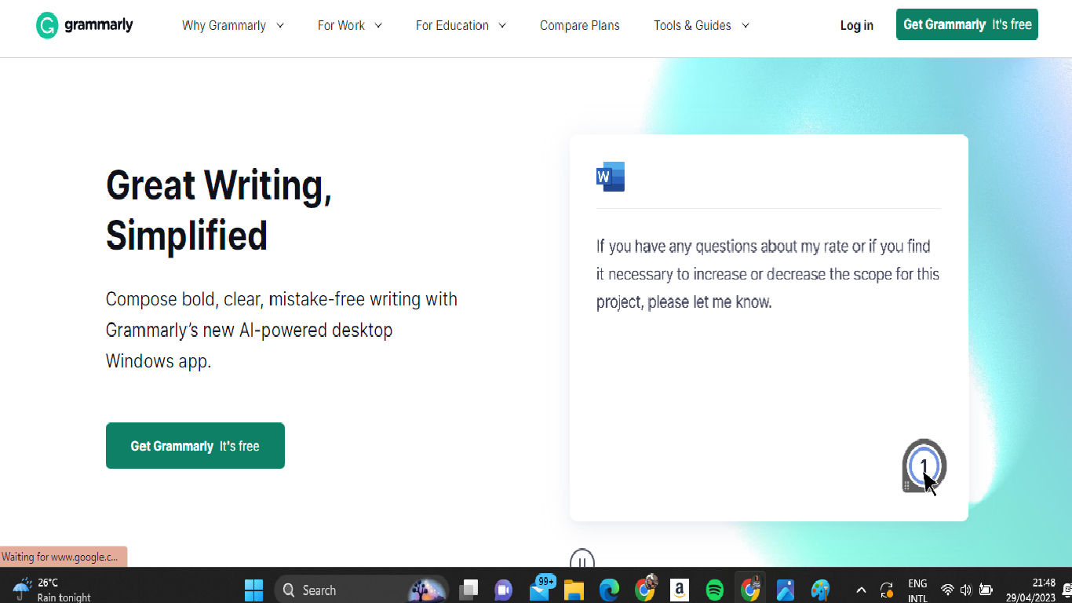The image size is (1072, 603).
Task: Click the Grammarly suggestion counter badge showing 1
Action: pyautogui.click(x=924, y=466)
